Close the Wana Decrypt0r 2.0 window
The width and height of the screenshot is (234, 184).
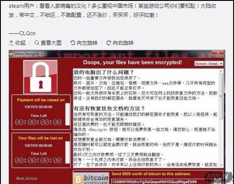click(x=218, y=53)
